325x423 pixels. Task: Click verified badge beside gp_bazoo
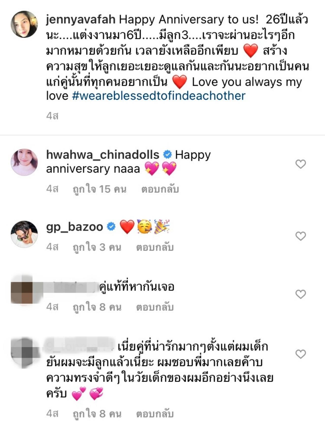pyautogui.click(x=111, y=226)
